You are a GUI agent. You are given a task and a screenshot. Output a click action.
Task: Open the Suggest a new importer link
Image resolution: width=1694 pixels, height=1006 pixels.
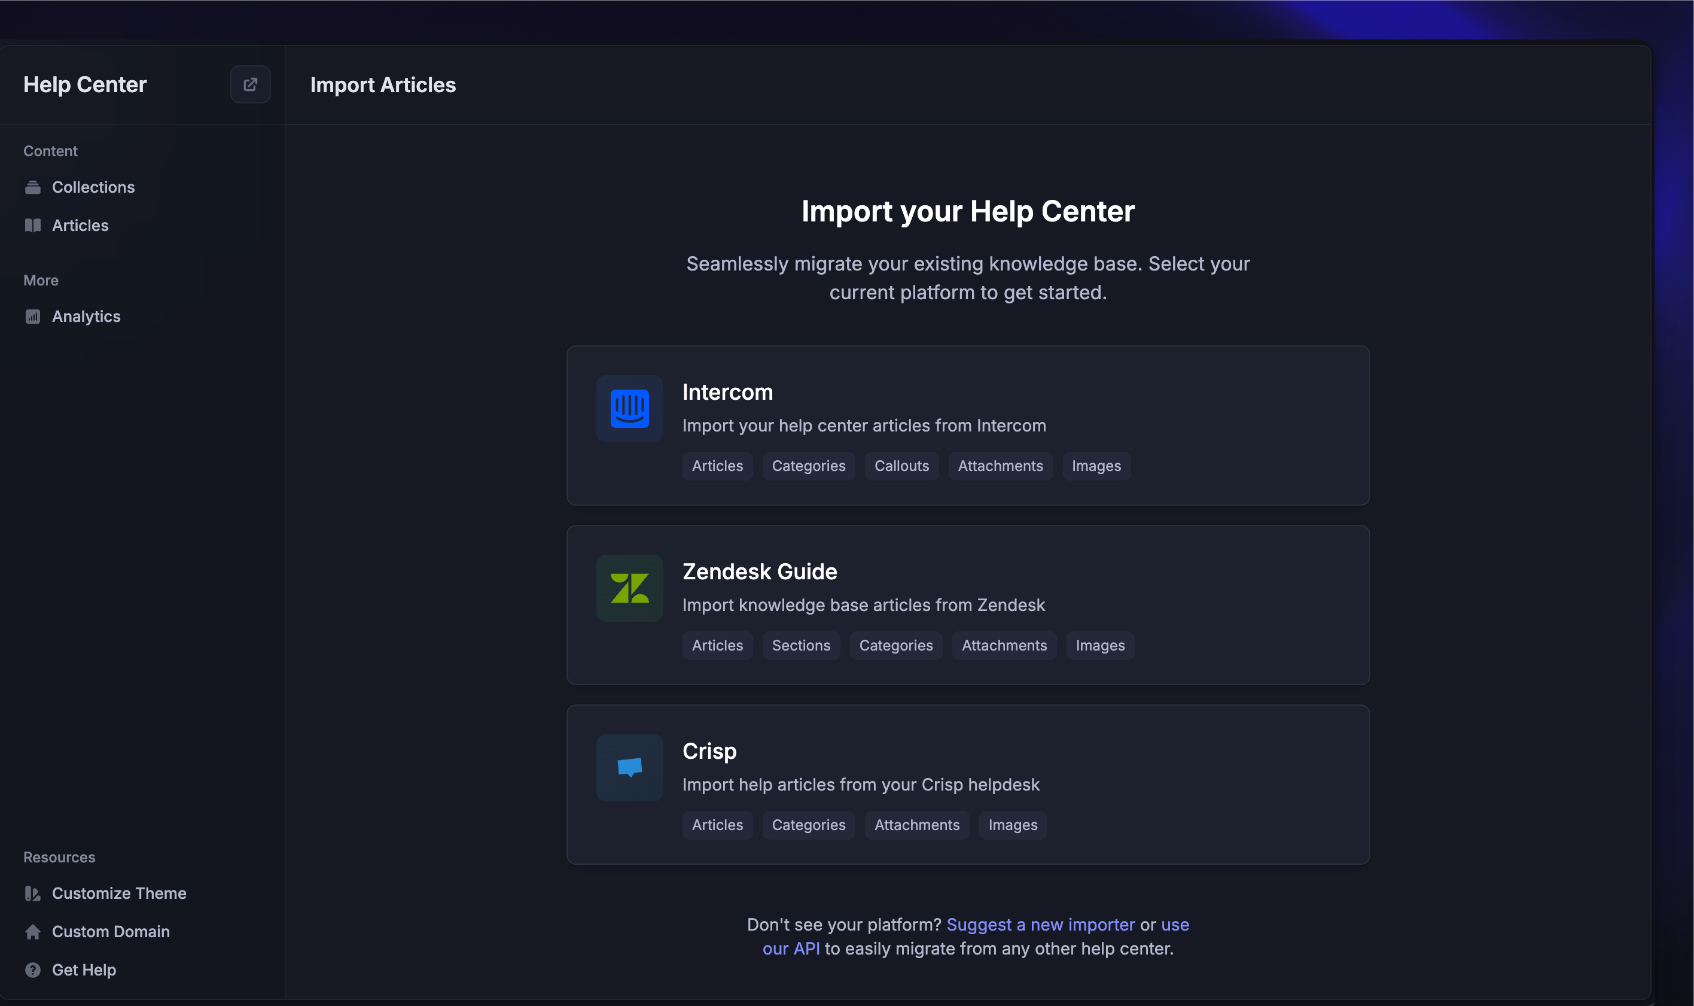click(1041, 924)
